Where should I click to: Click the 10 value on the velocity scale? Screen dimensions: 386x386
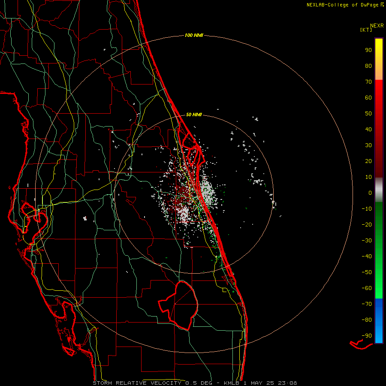[368, 177]
